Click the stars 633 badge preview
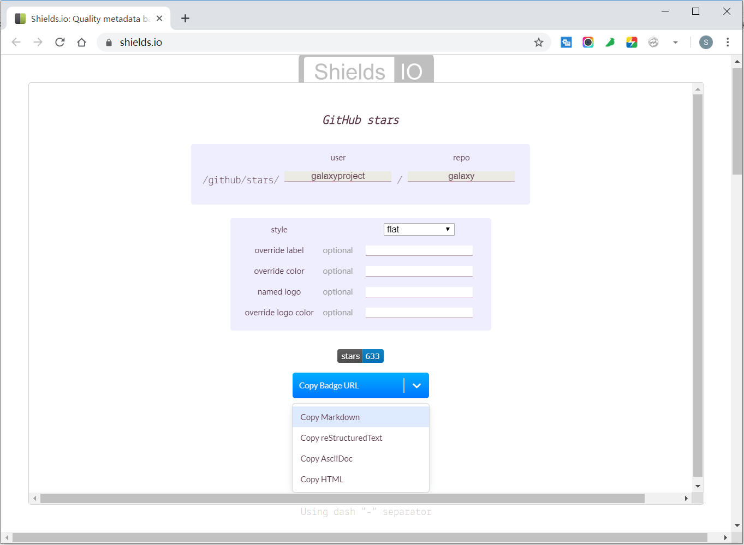The height and width of the screenshot is (545, 744). pyautogui.click(x=360, y=356)
